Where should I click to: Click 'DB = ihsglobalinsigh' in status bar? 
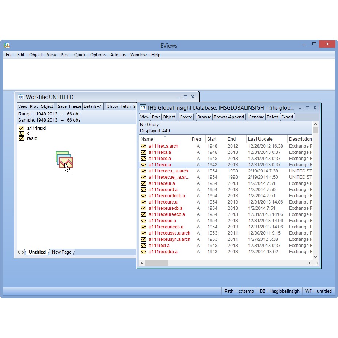pos(280,291)
